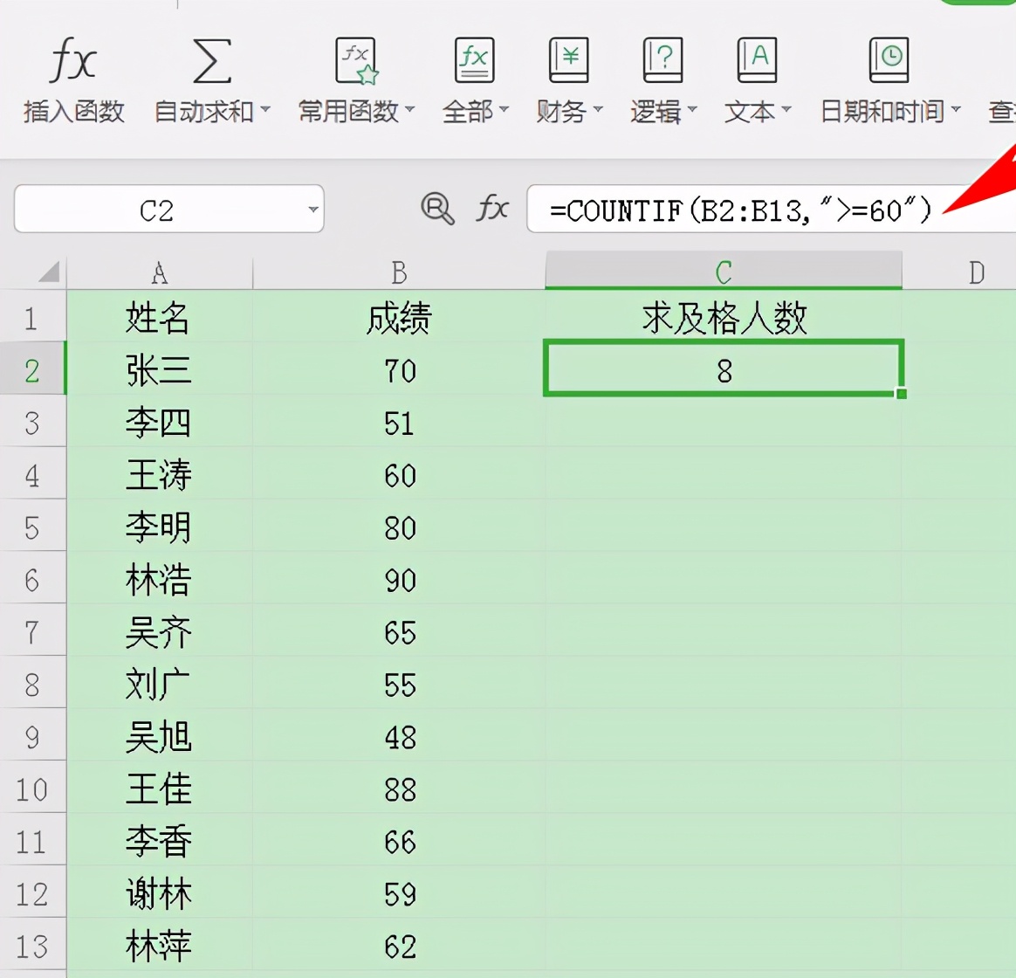This screenshot has height=978, width=1016.
Task: Select score cell with value 70
Action: pos(399,369)
